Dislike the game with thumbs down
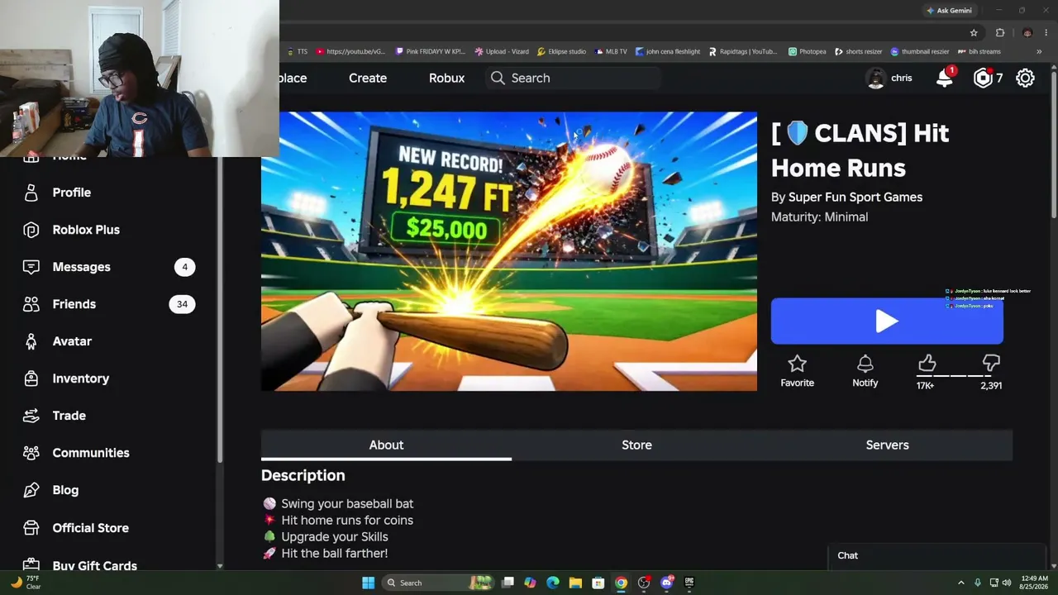This screenshot has width=1058, height=595. (x=991, y=363)
